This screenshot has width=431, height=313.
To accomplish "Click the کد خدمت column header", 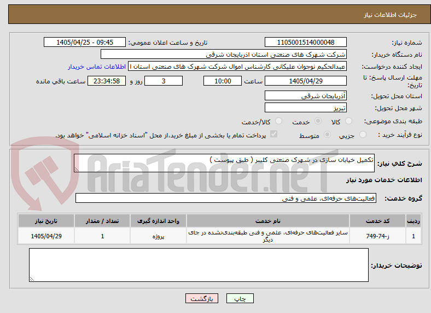I will [378, 221].
